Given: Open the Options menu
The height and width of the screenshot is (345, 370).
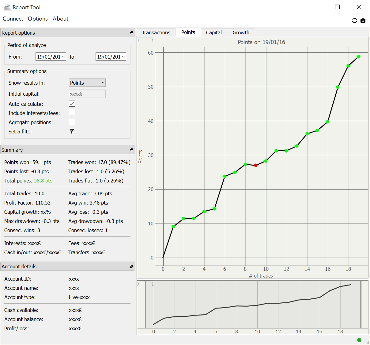Looking at the screenshot, I should tap(38, 19).
